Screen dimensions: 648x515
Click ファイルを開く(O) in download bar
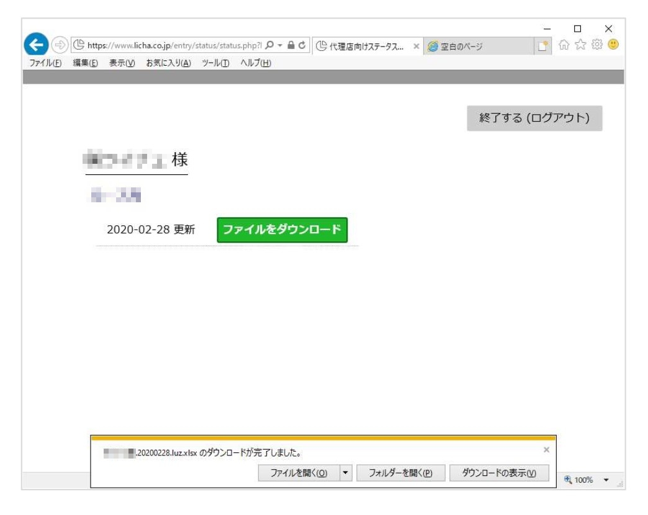tap(299, 473)
